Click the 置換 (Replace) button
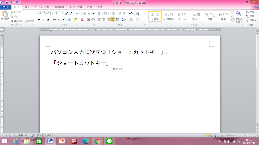The width and height of the screenshot is (259, 145). 250,16
